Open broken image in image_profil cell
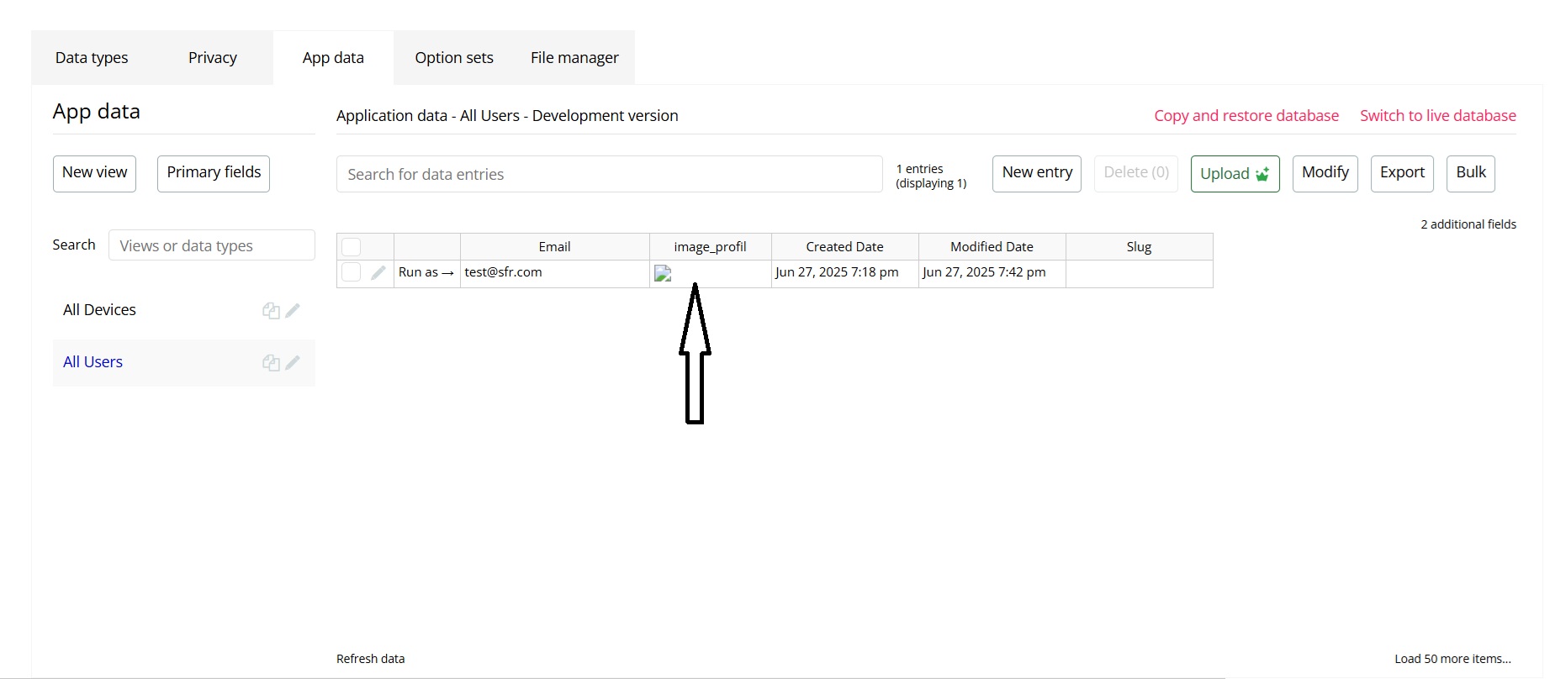Viewport: 1555px width, 679px height. (x=663, y=273)
